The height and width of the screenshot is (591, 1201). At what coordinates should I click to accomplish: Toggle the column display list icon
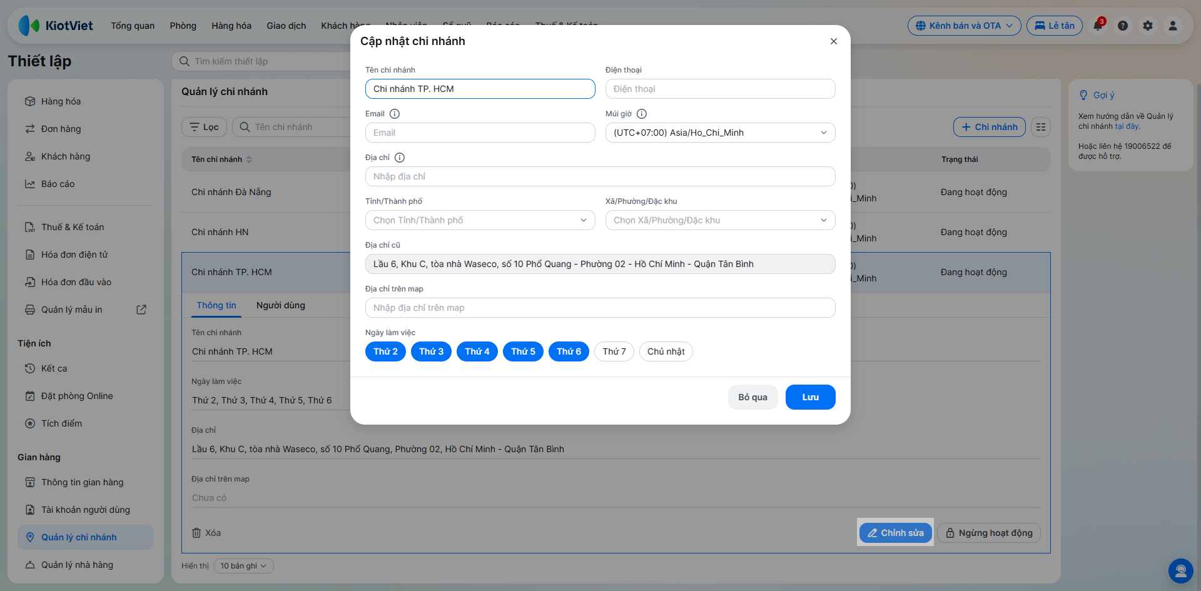(1041, 127)
